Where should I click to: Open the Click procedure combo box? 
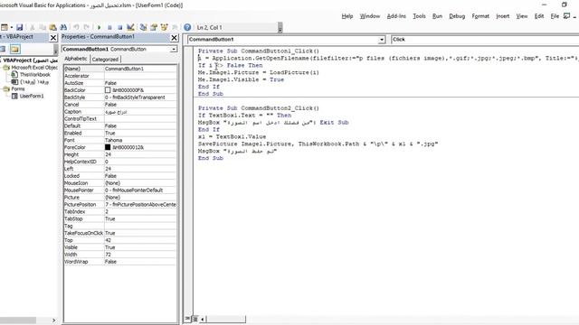click(x=485, y=40)
